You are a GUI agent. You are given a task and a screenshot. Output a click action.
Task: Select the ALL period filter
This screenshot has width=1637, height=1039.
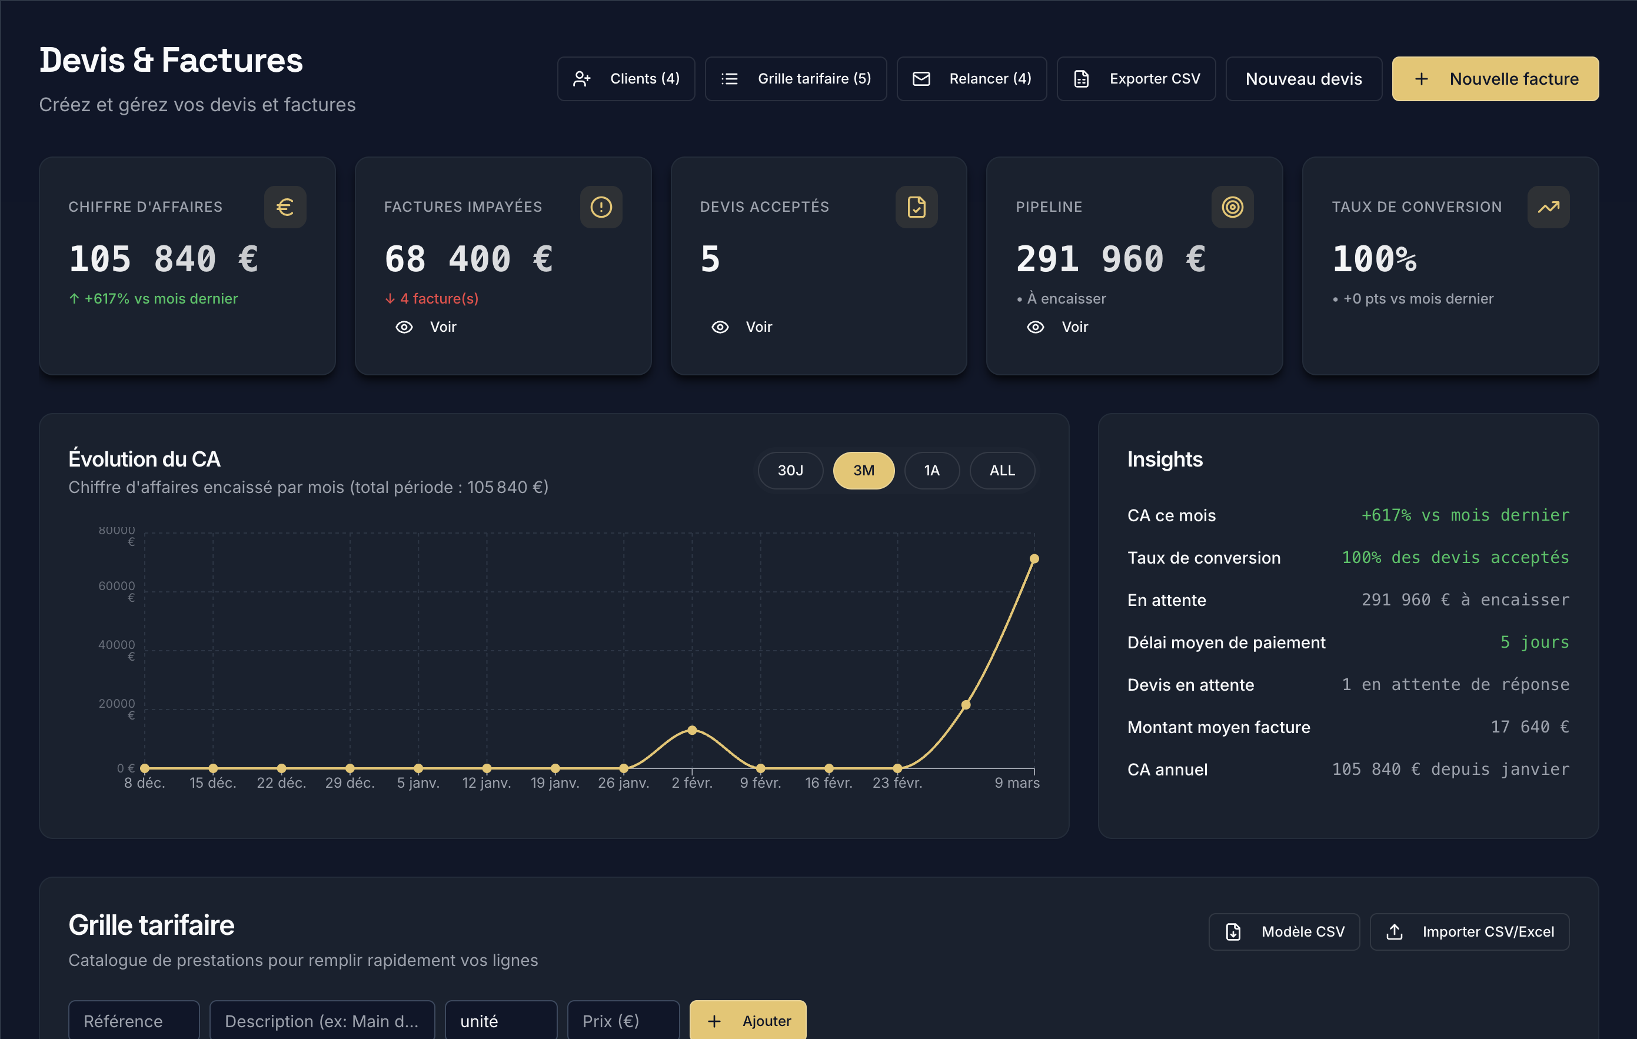1002,470
